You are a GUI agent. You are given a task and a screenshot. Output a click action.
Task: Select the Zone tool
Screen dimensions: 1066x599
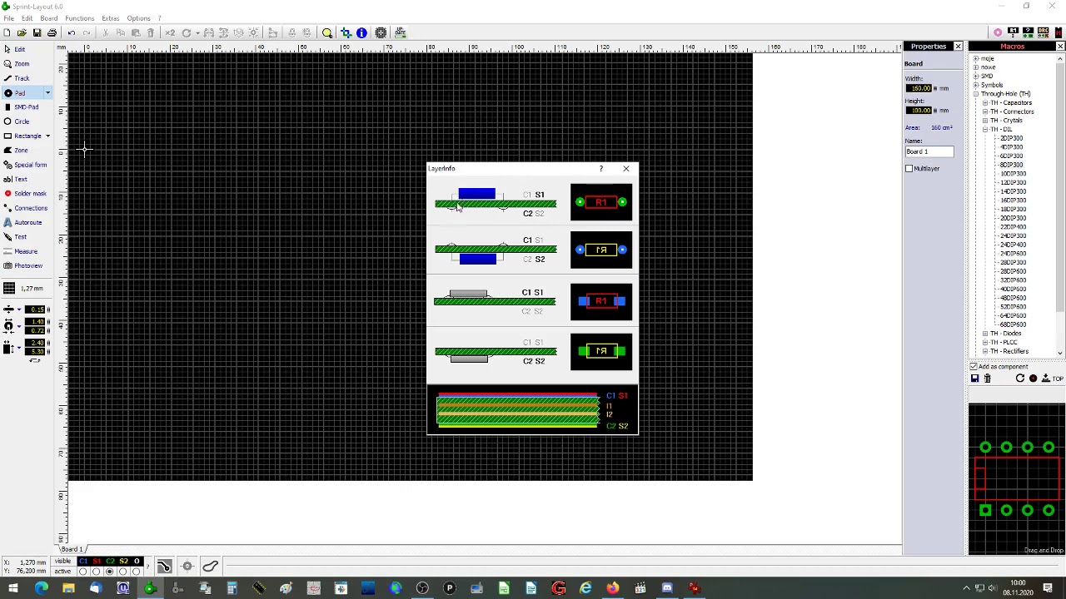coord(17,151)
